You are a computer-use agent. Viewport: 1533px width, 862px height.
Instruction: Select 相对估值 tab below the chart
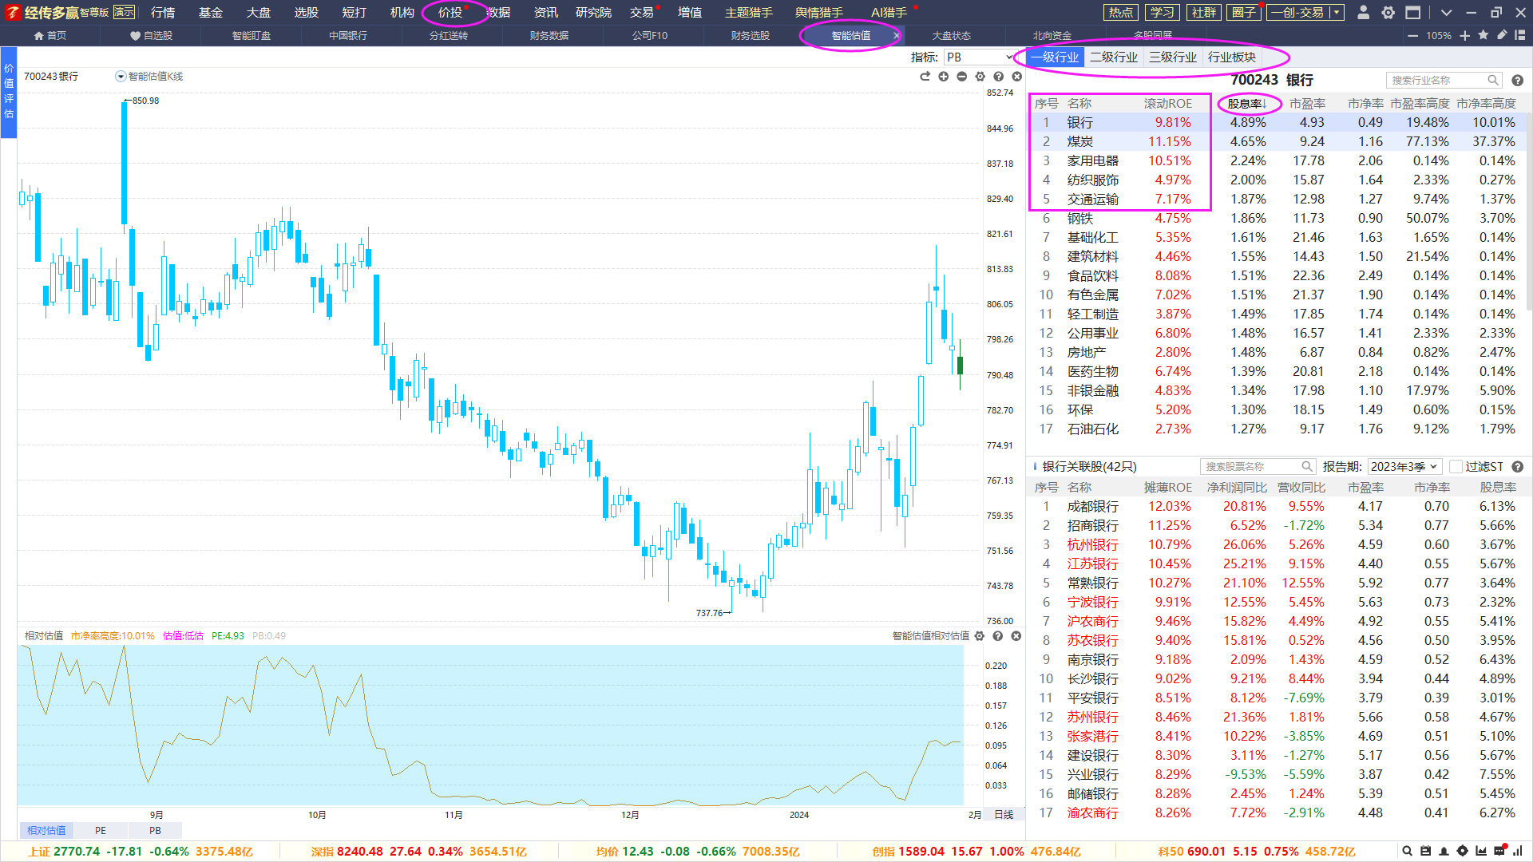(46, 830)
